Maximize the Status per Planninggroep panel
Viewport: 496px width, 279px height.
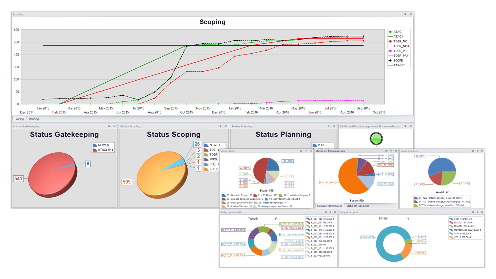[386, 151]
